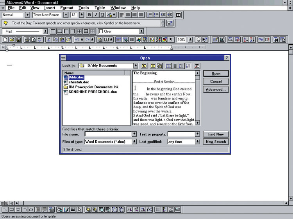
Task: Click the File name input field
Action: 108,134
